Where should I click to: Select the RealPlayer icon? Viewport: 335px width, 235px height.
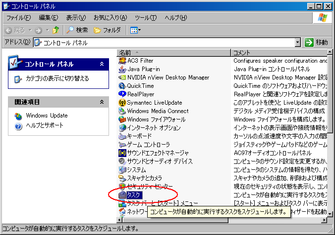click(122, 94)
